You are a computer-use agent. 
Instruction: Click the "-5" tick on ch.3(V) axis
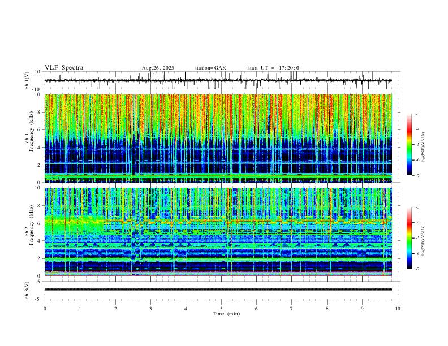pos(38,299)
